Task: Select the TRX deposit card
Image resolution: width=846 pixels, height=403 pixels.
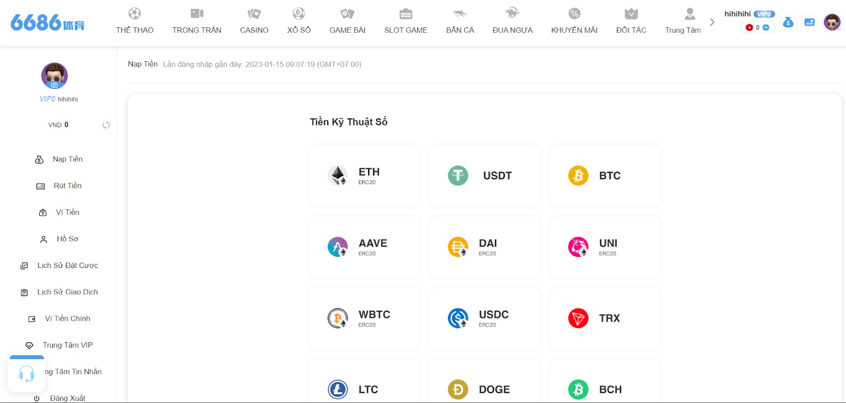Action: [605, 318]
